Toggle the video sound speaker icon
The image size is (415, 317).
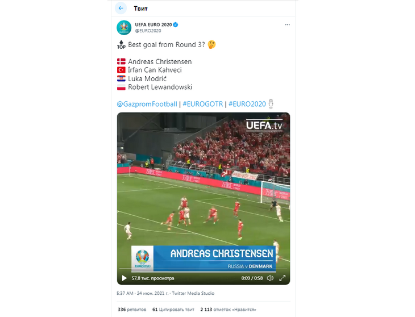(270, 278)
